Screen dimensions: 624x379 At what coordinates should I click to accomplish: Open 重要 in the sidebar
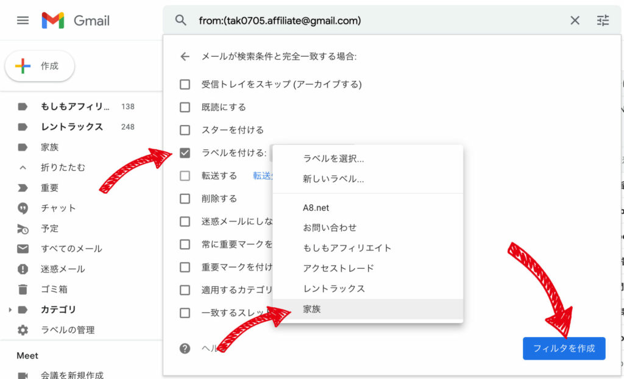tap(50, 188)
